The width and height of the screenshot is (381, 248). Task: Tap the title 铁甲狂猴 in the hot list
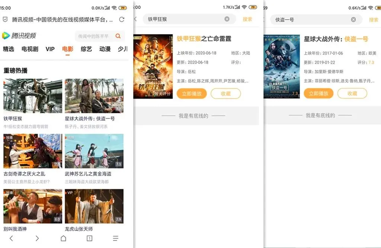13,118
